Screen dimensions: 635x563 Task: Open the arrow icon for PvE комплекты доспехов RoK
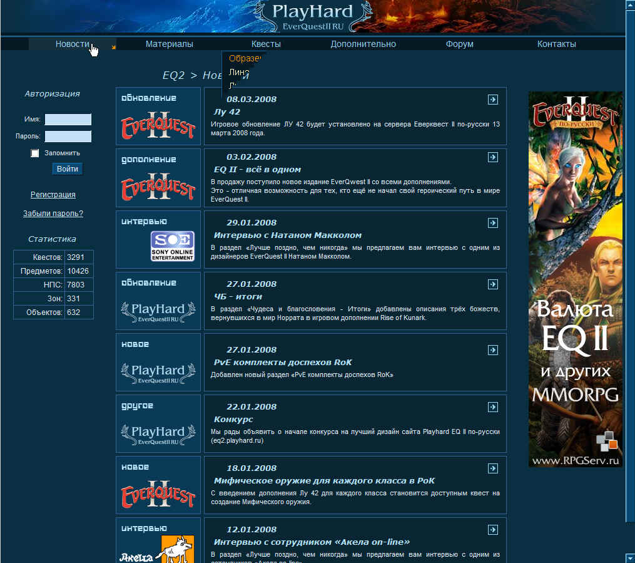click(493, 349)
